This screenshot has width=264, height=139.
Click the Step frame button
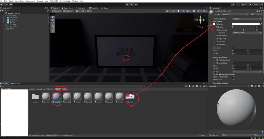coord(136,5)
